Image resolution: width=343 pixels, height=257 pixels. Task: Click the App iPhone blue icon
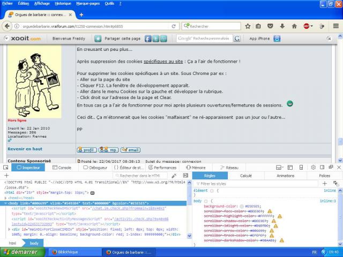277,39
